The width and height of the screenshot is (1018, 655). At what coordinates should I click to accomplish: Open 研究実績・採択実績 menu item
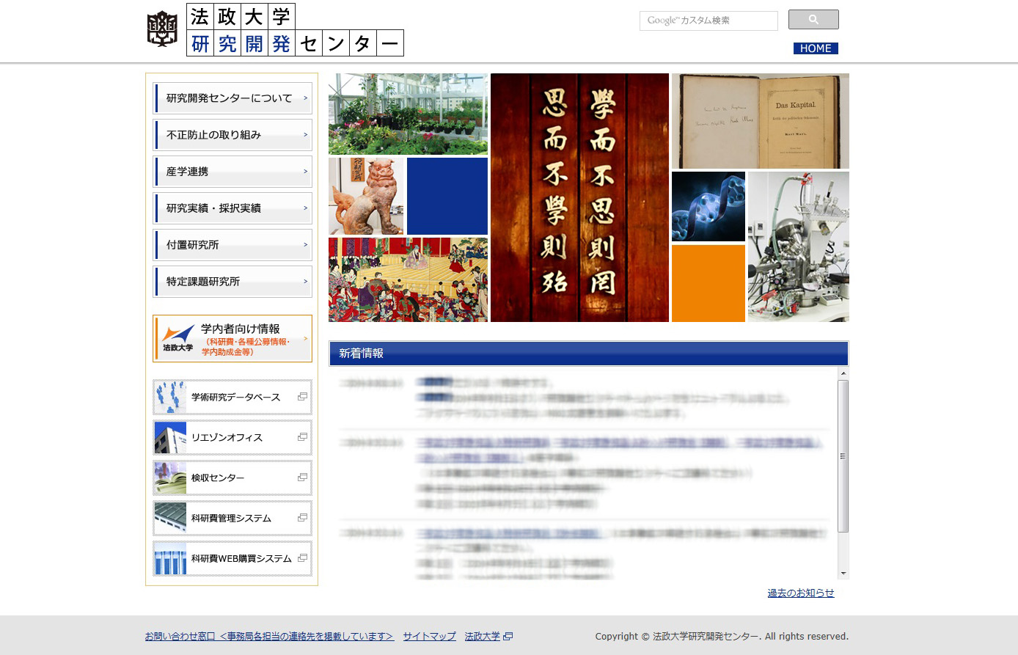[232, 208]
